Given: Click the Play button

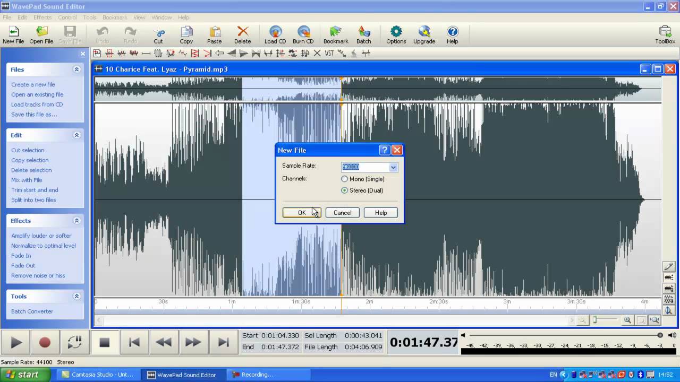Looking at the screenshot, I should 16,342.
